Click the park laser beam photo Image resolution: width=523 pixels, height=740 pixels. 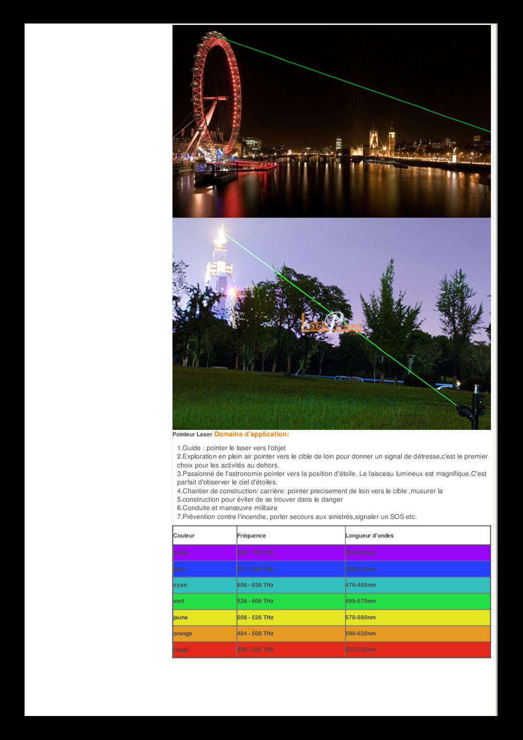pos(331,324)
